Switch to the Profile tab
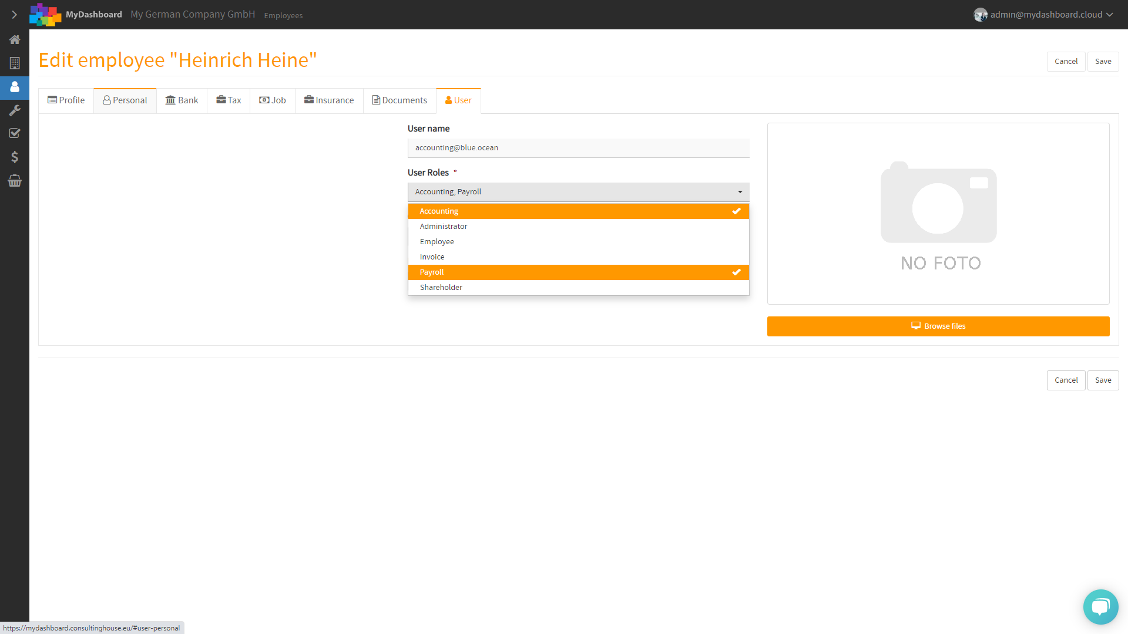Image resolution: width=1128 pixels, height=634 pixels. pos(66,100)
